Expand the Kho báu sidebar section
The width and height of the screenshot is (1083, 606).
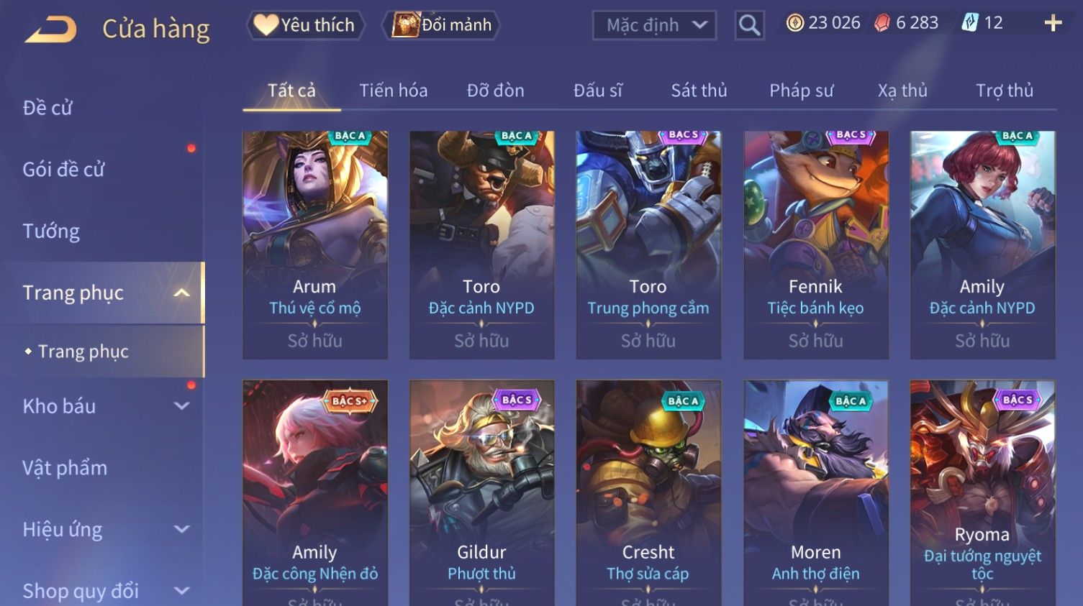click(182, 405)
